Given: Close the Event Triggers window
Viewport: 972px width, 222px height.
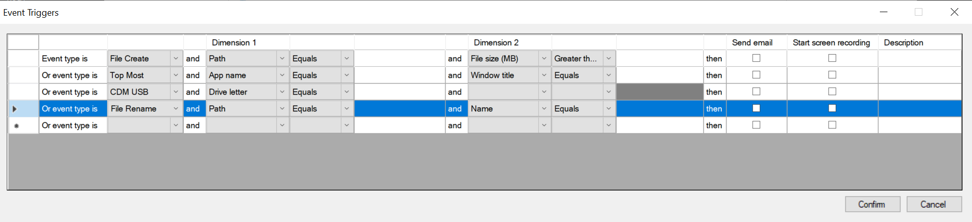Looking at the screenshot, I should click(954, 12).
